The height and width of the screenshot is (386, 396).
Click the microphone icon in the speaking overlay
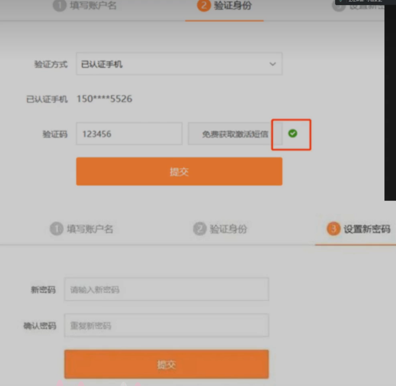341,1
